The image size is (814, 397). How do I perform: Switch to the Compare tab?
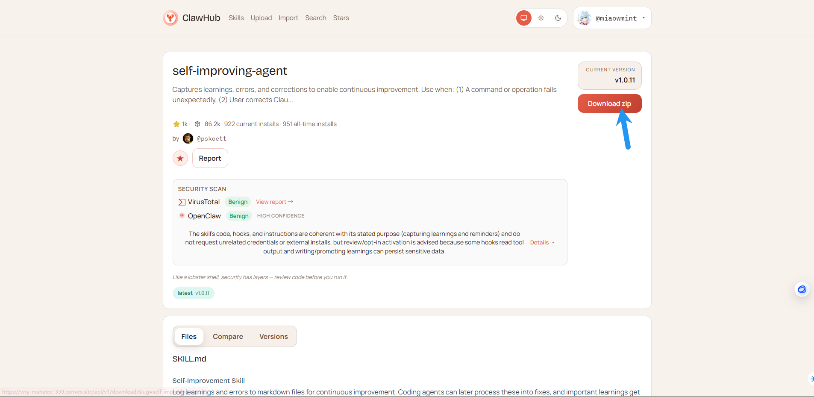coord(228,336)
